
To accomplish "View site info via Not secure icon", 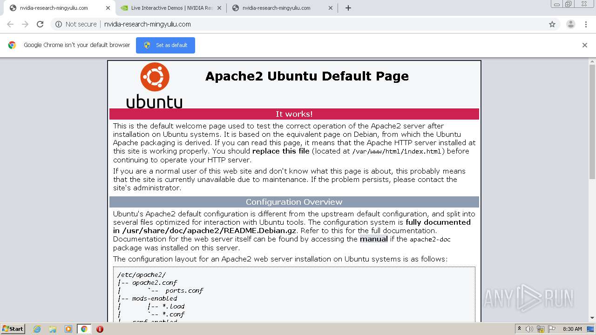I will (x=59, y=24).
